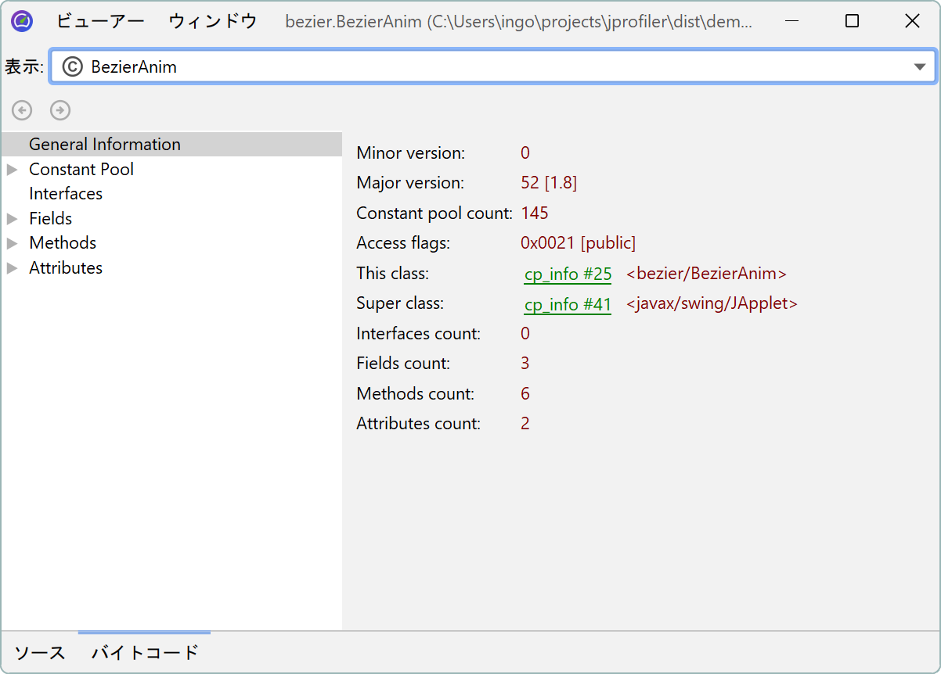Open the ウィンドウ menu
The height and width of the screenshot is (674, 941).
click(213, 21)
